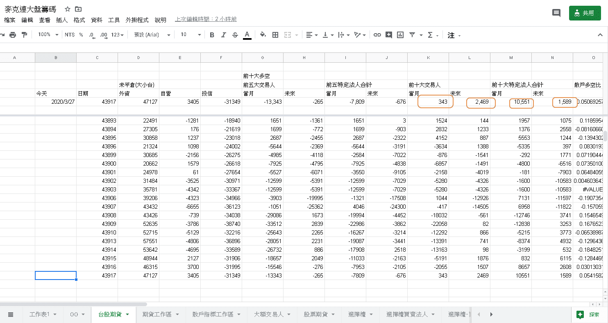Insert a link with the link icon

tap(377, 35)
